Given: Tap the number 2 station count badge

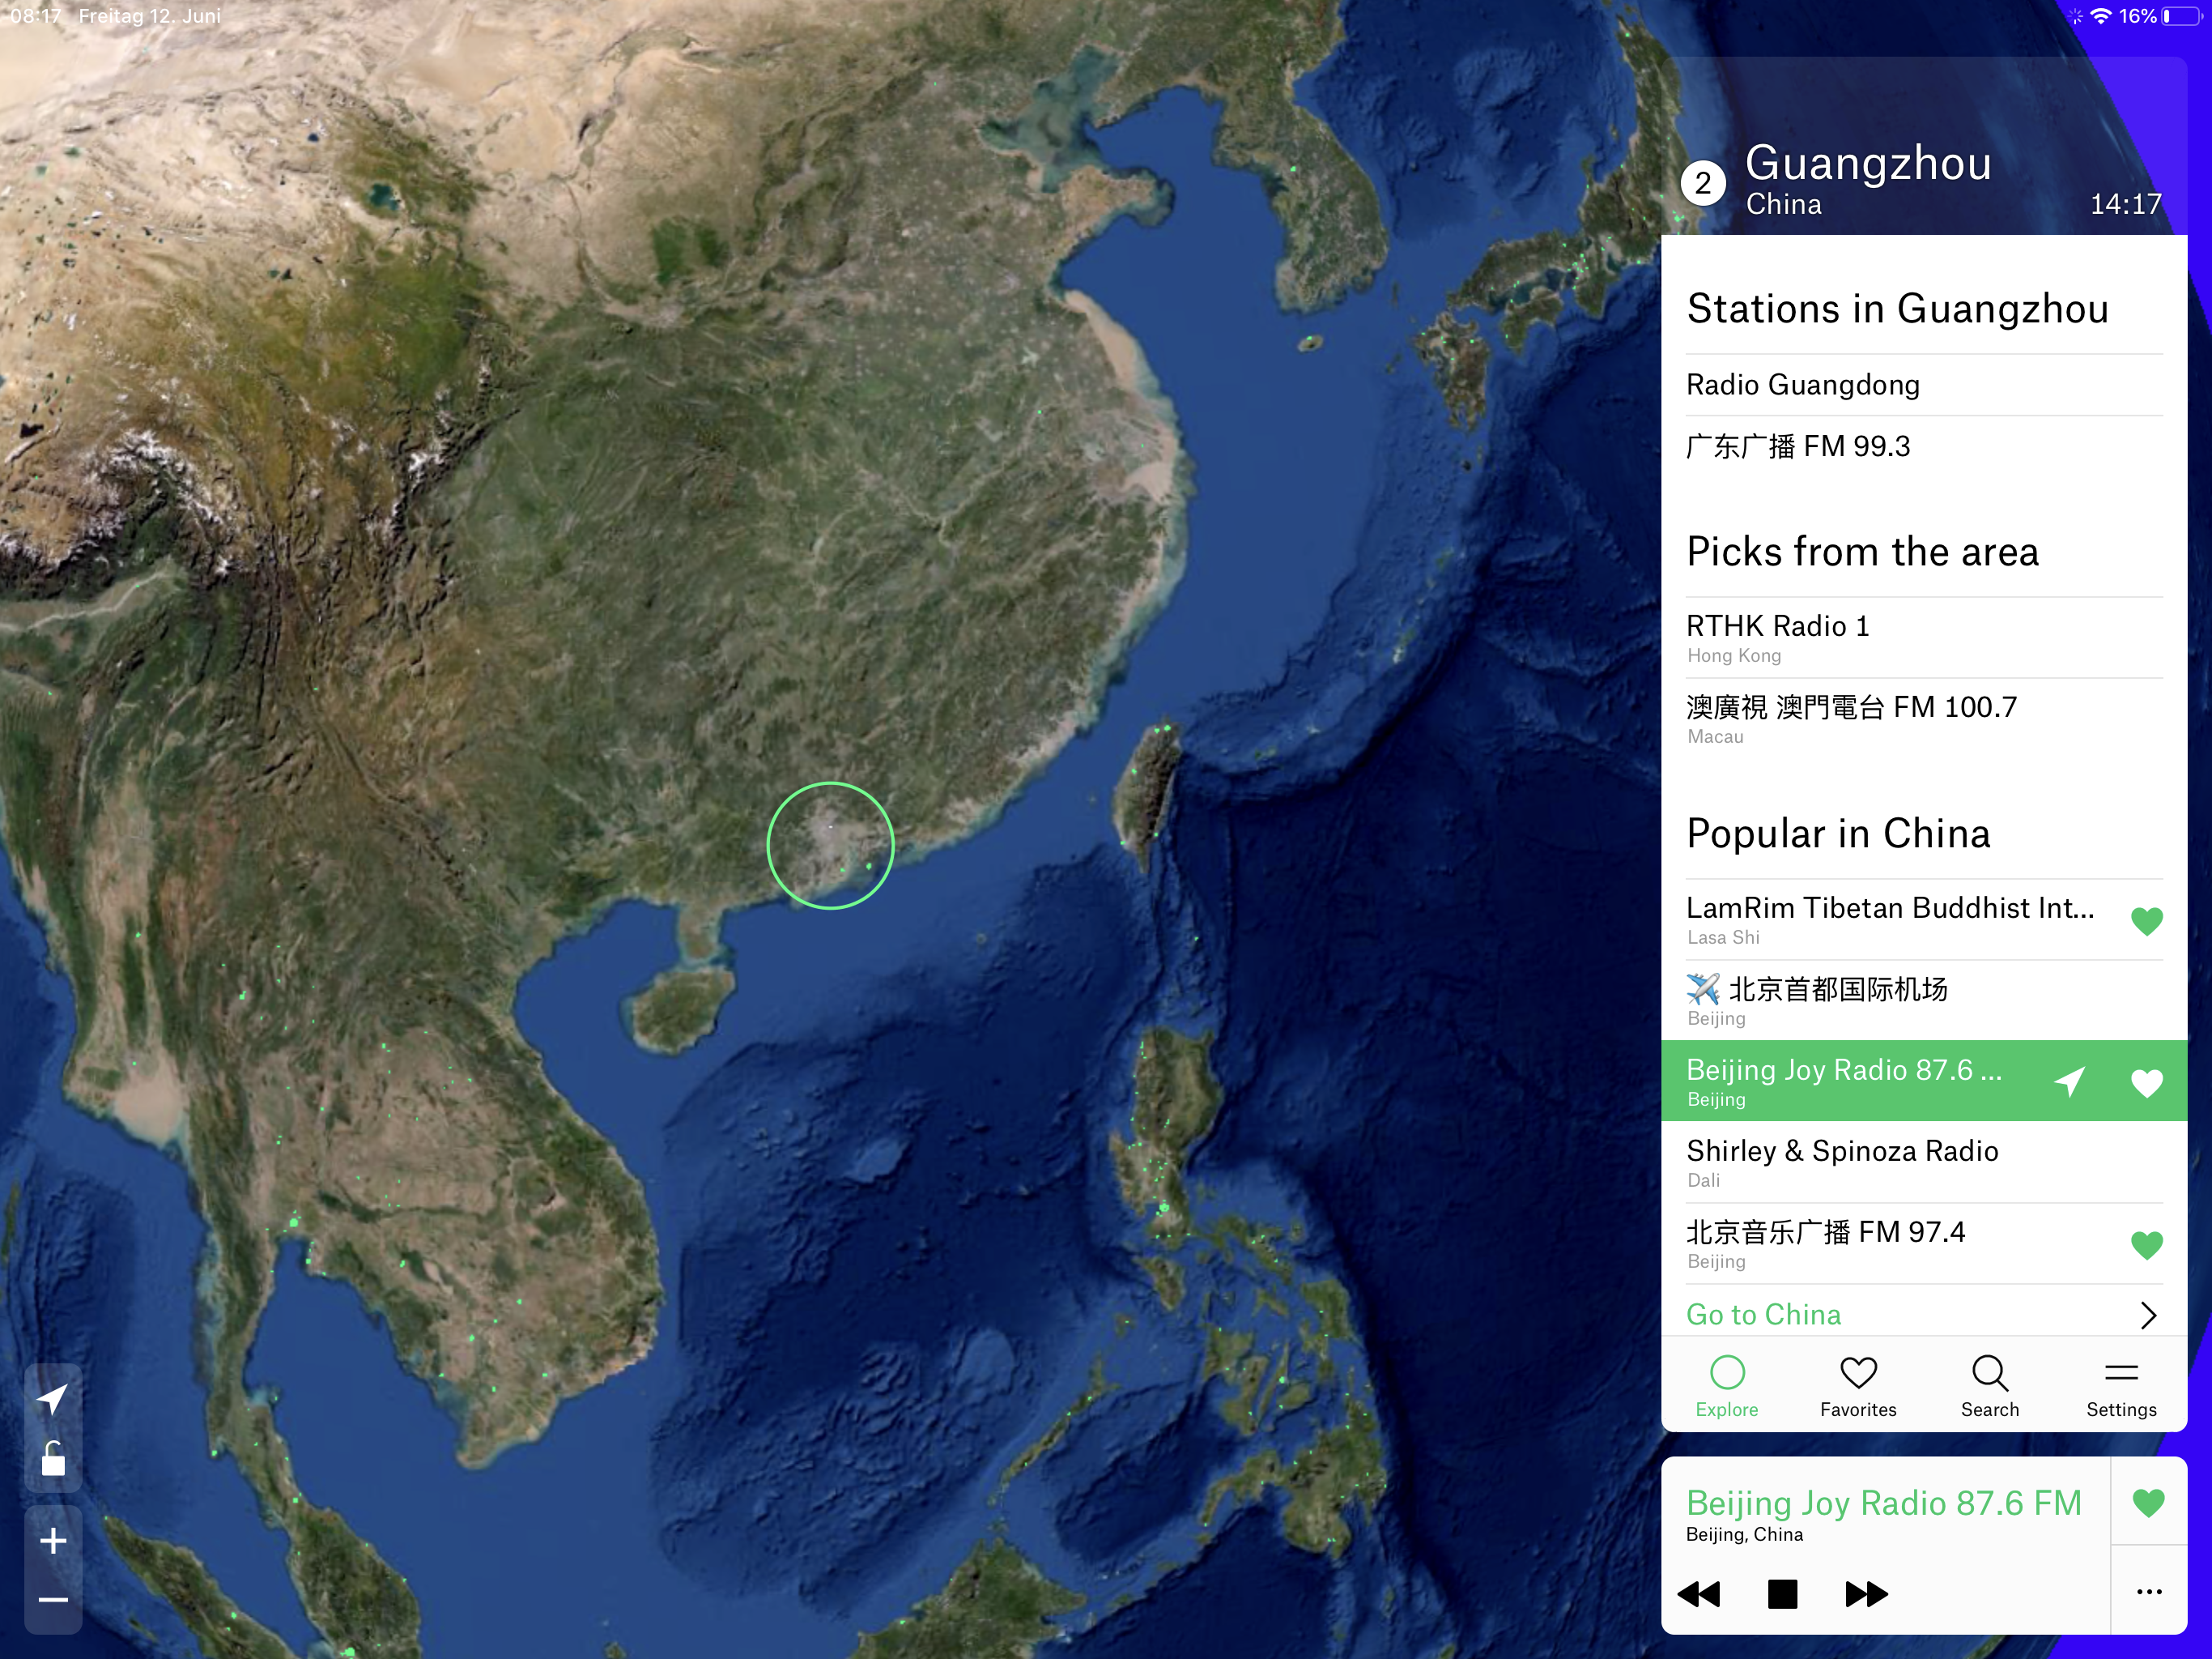Looking at the screenshot, I should pos(1702,184).
